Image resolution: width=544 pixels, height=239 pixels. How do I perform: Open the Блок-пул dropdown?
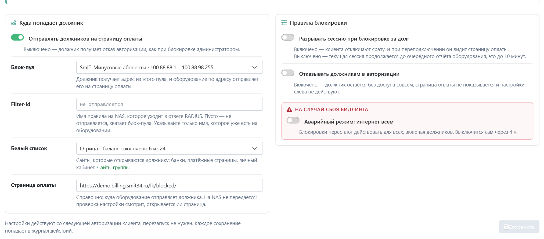point(170,67)
